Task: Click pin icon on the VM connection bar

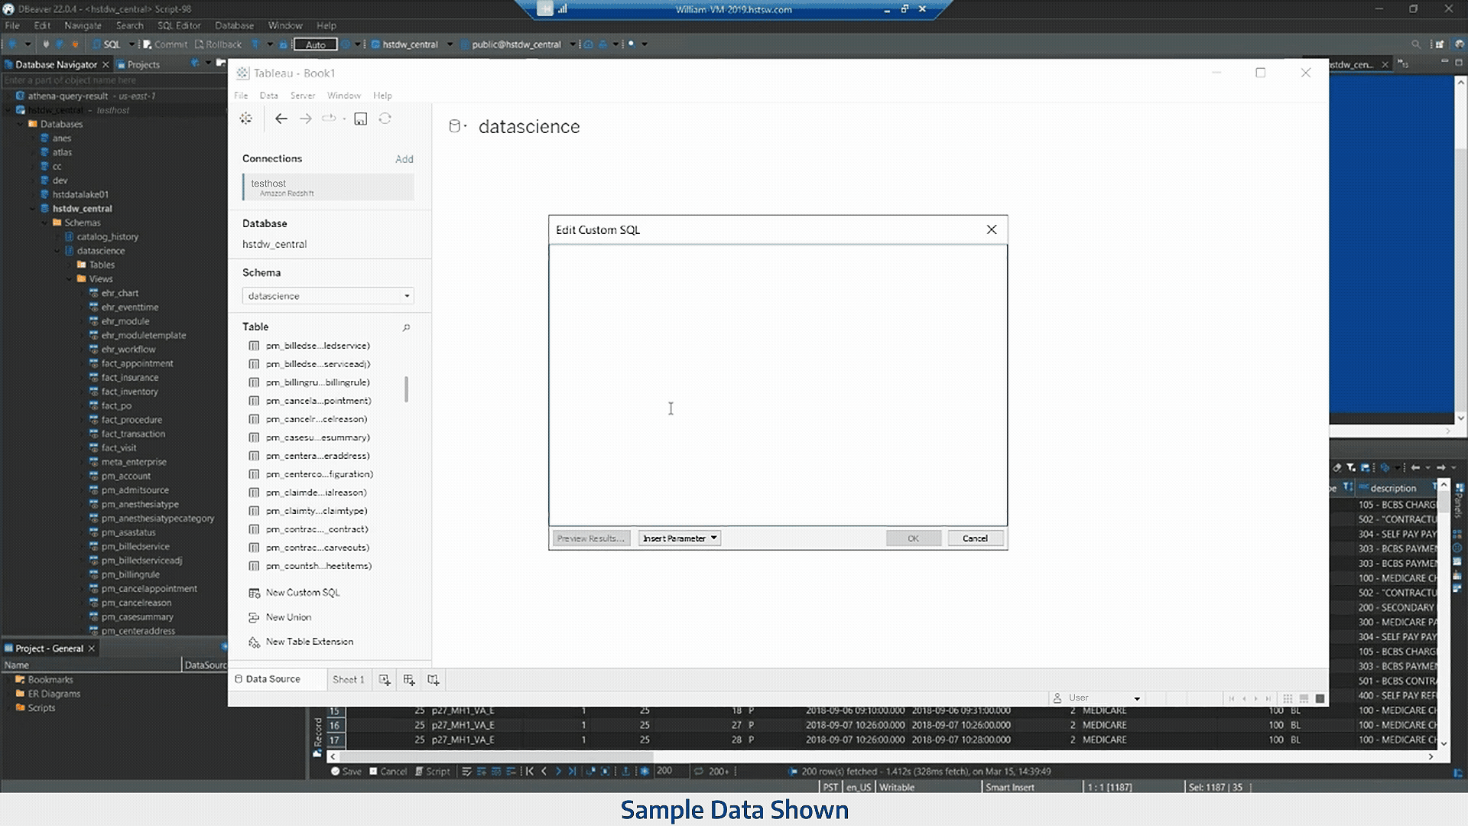Action: click(544, 9)
